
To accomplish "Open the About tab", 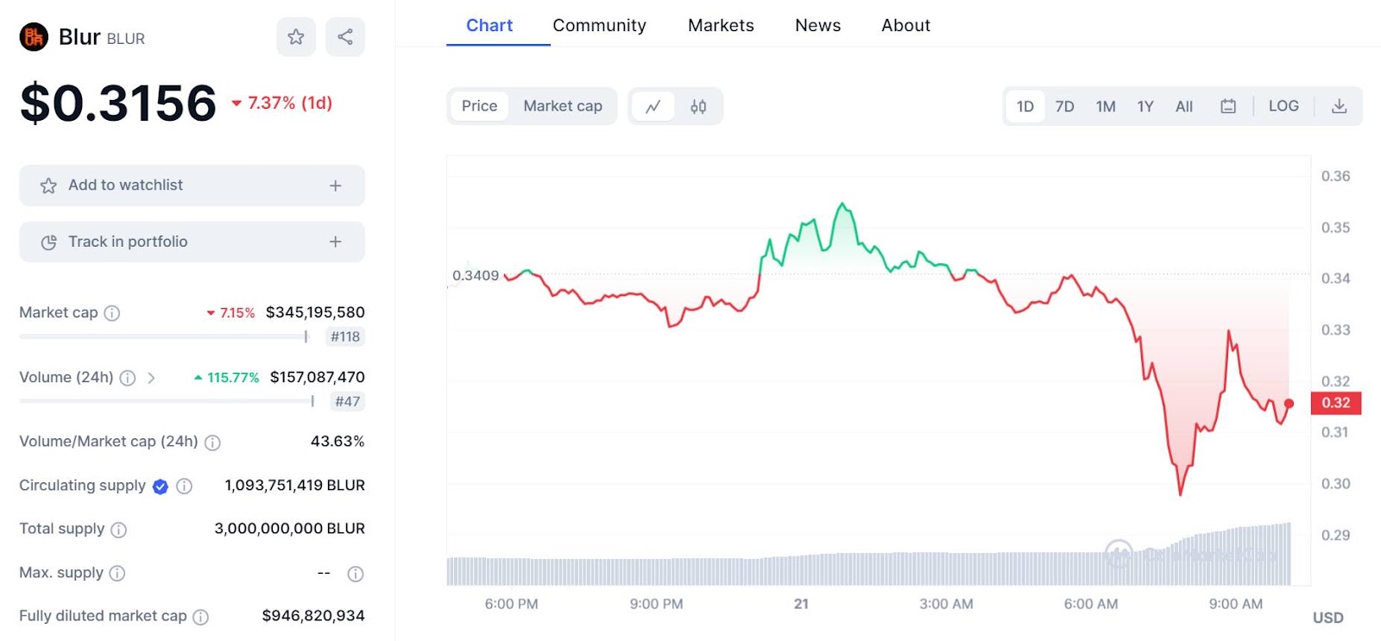I will [905, 25].
